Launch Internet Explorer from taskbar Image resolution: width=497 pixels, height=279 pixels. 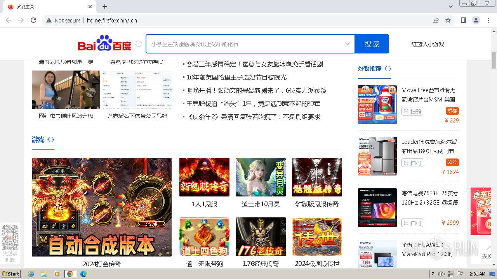31,274
